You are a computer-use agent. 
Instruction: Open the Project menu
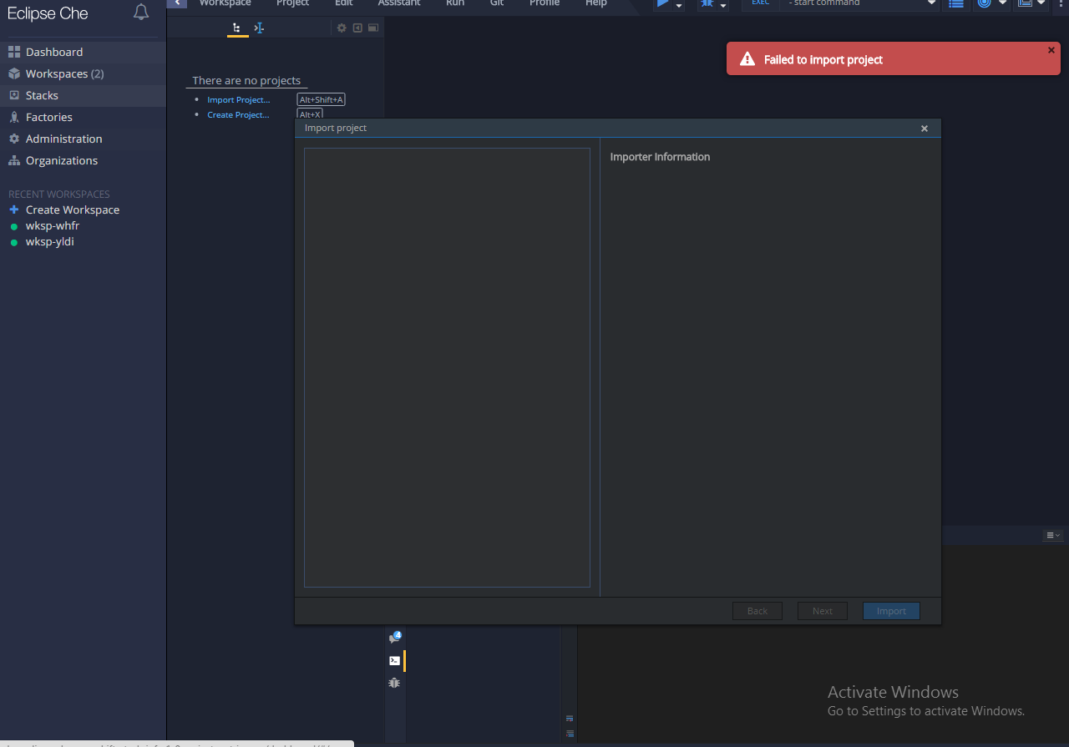coord(292,3)
